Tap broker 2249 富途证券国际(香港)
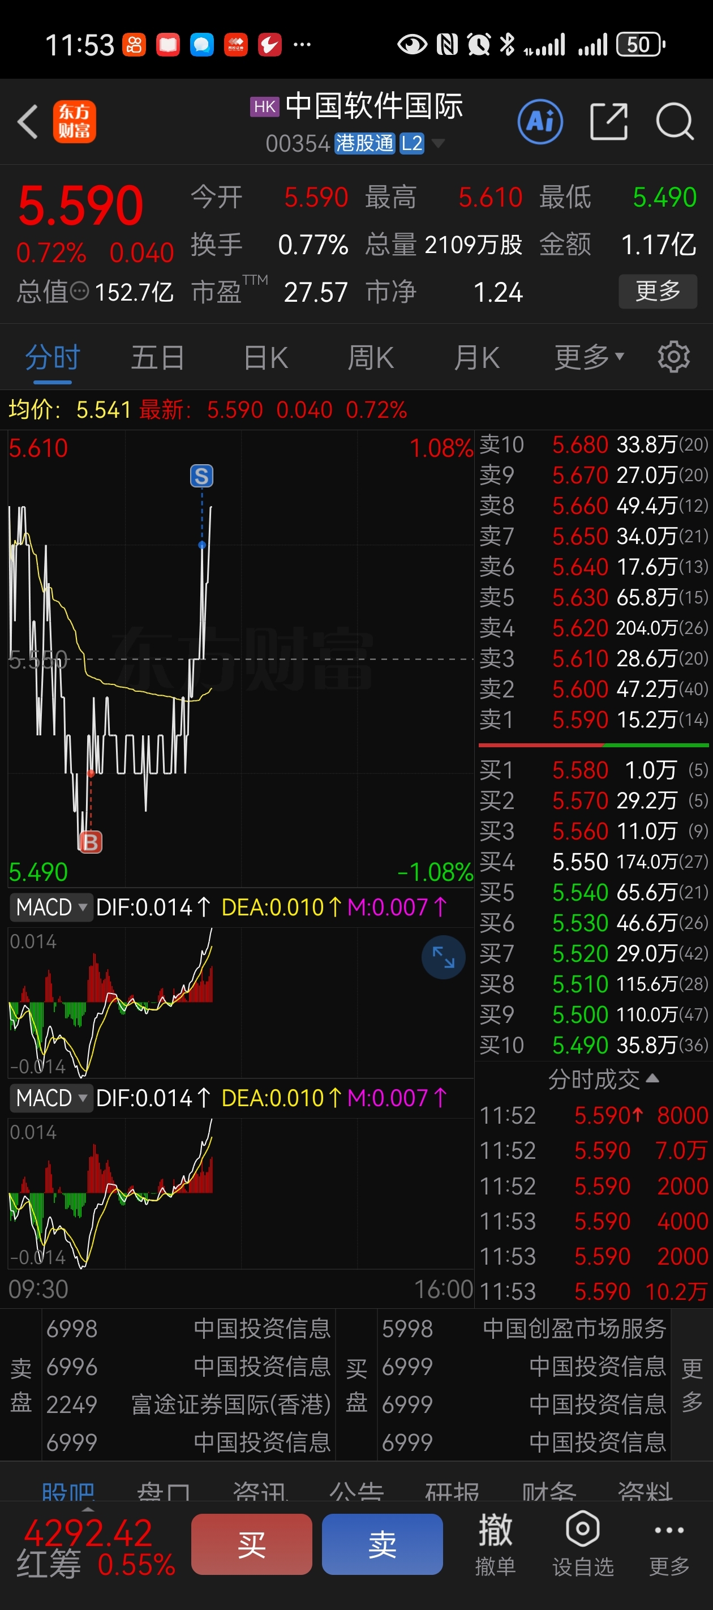The width and height of the screenshot is (713, 1610). click(x=188, y=1405)
